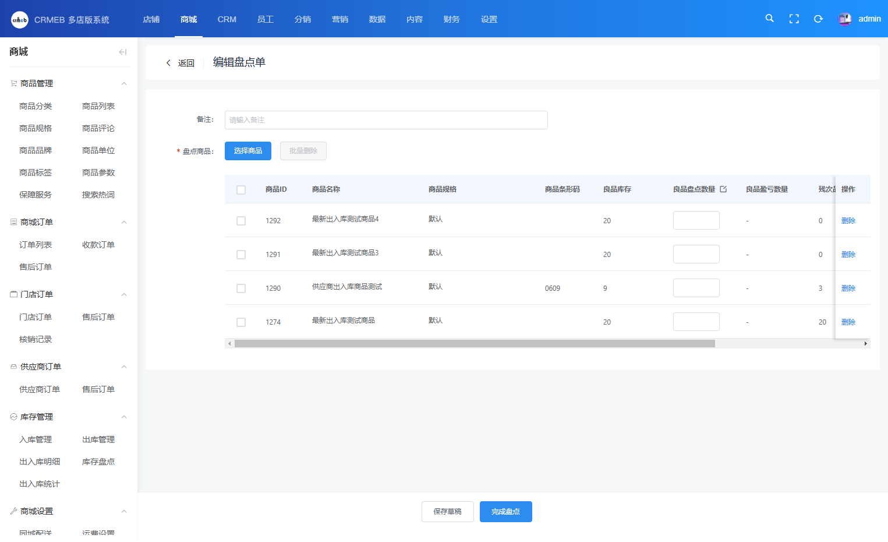This screenshot has height=542, width=888.
Task: Check the select-all checkbox in table header
Action: [x=241, y=190]
